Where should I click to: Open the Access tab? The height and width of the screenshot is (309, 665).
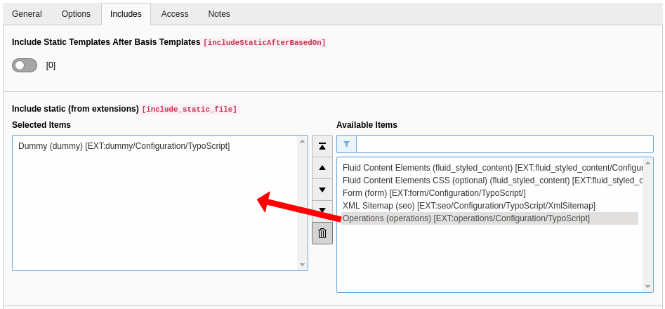(x=175, y=14)
